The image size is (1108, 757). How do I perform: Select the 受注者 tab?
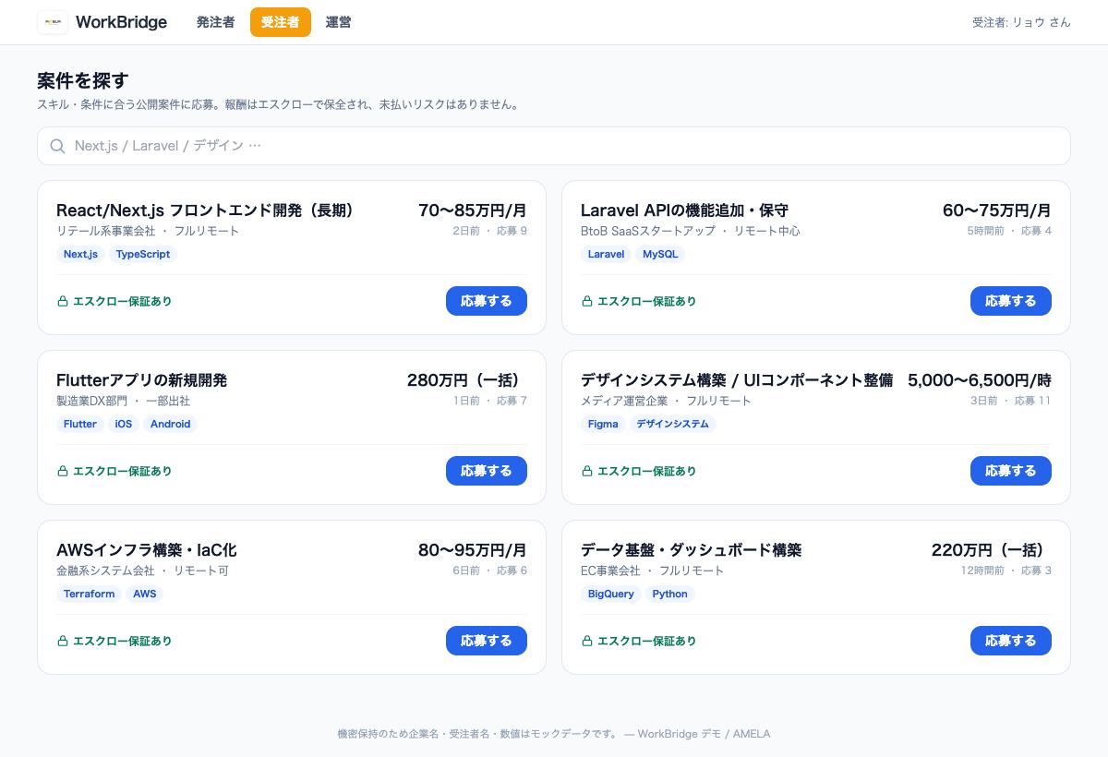pos(281,22)
